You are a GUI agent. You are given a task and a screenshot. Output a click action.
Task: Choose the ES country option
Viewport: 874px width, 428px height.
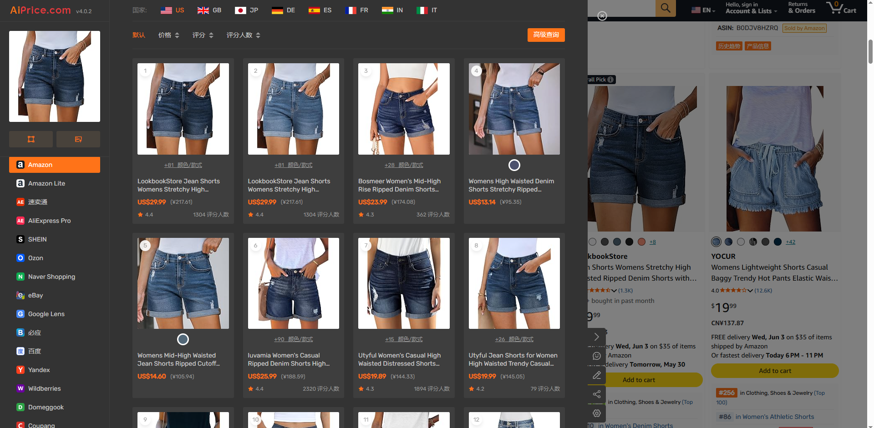pyautogui.click(x=320, y=10)
